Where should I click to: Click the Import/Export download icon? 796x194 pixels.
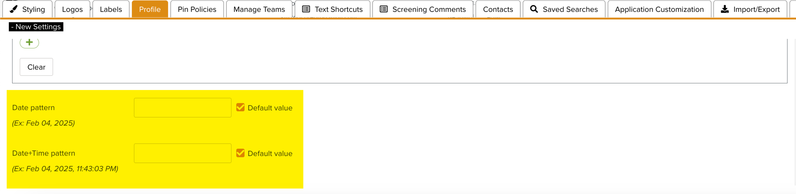(x=725, y=9)
